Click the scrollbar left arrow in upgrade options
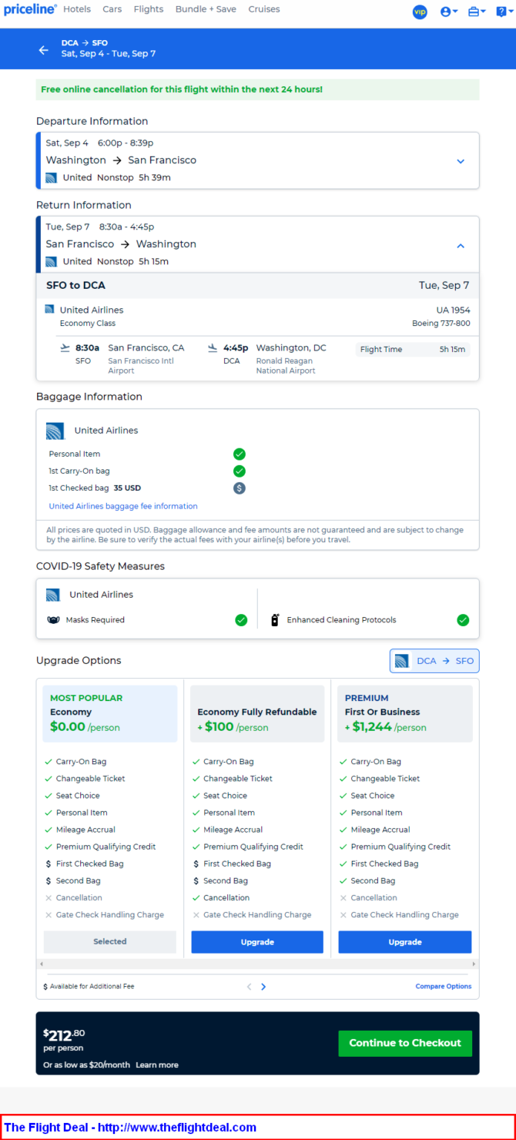516x1140 pixels. pos(41,964)
